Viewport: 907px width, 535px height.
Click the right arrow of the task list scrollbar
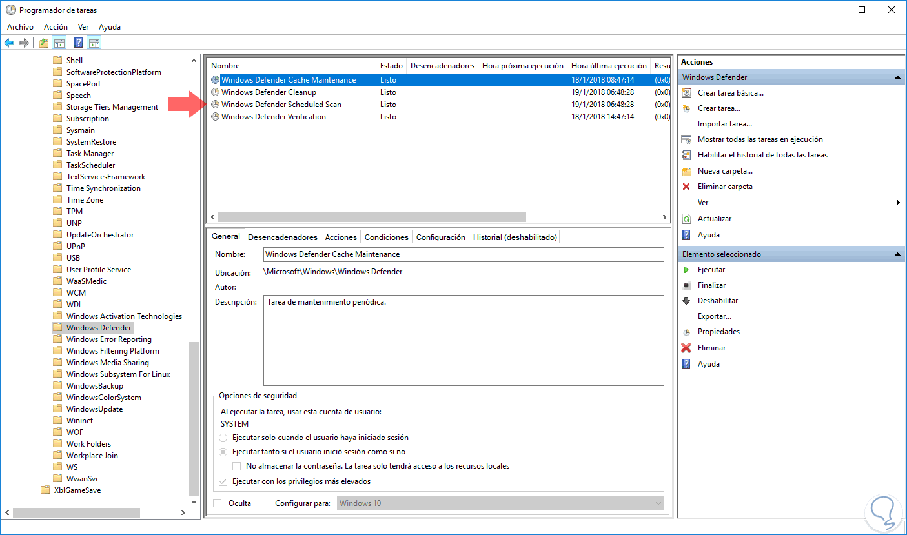click(665, 217)
